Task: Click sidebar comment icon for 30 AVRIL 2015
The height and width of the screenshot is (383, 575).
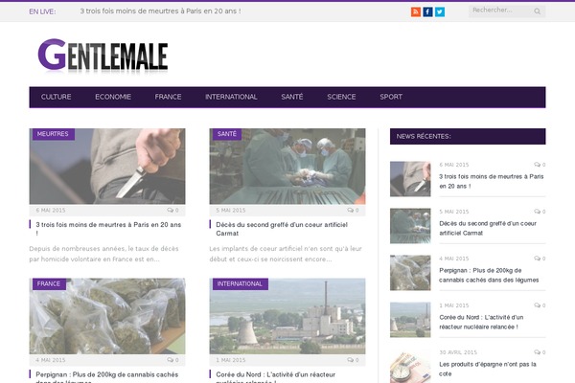Action: 538,352
